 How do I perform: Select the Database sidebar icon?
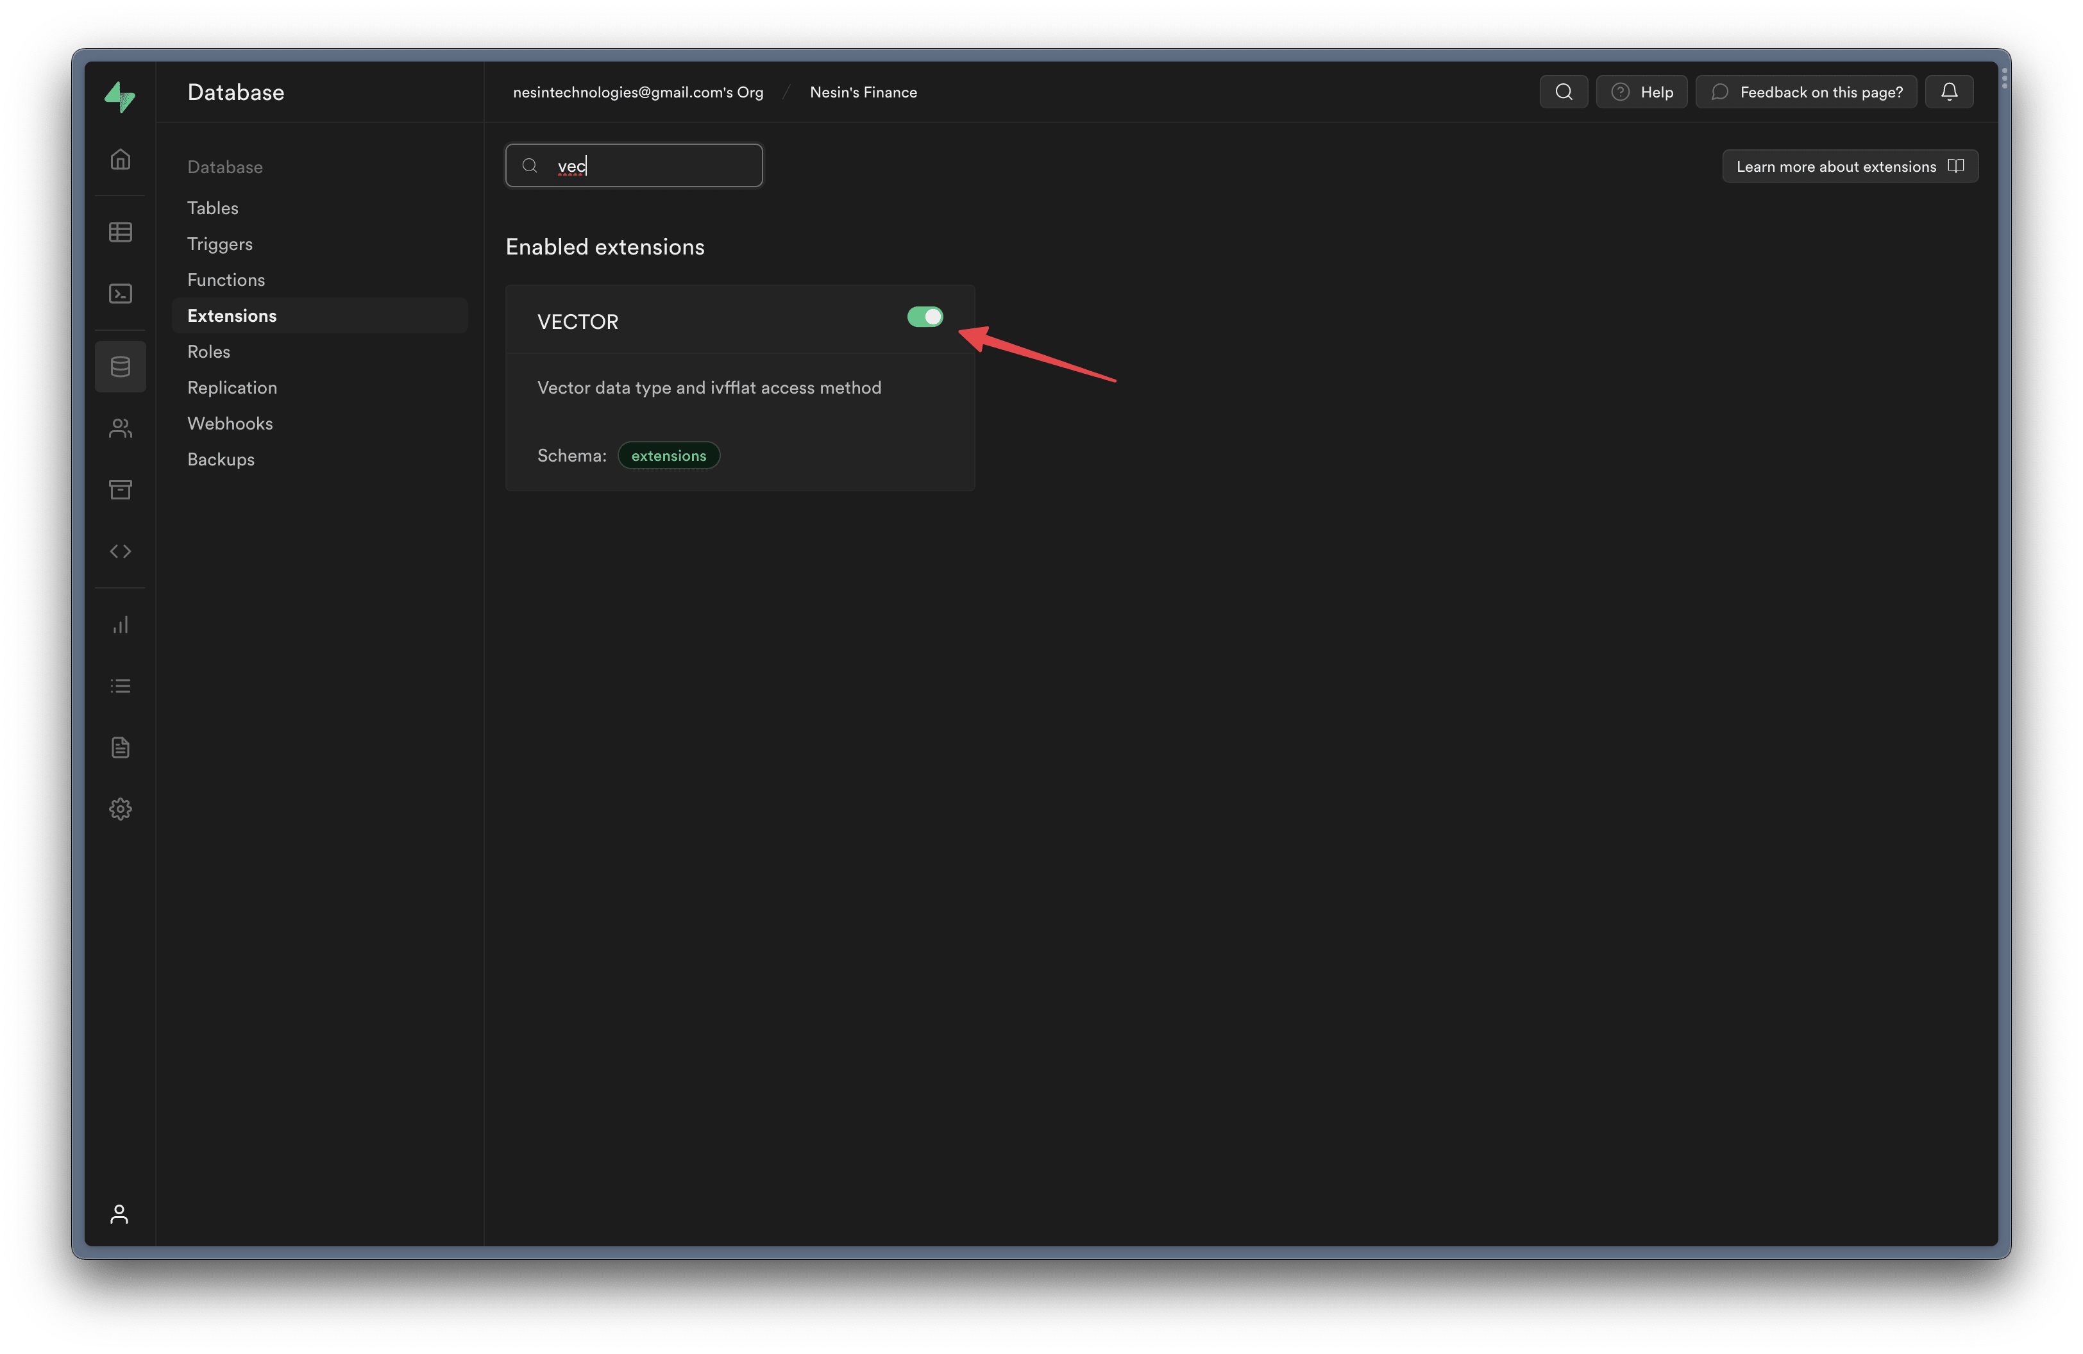pos(120,367)
